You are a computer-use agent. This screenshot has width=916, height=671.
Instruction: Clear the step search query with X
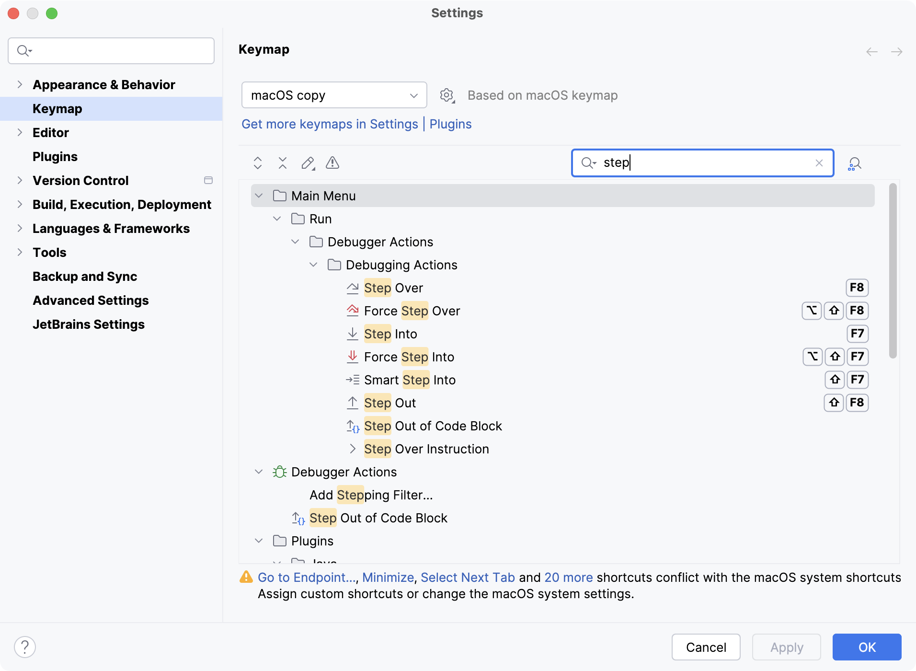[819, 163]
